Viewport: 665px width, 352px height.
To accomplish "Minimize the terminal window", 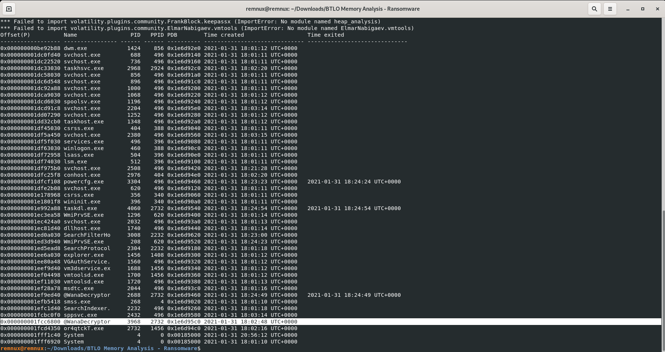I will tap(628, 9).
